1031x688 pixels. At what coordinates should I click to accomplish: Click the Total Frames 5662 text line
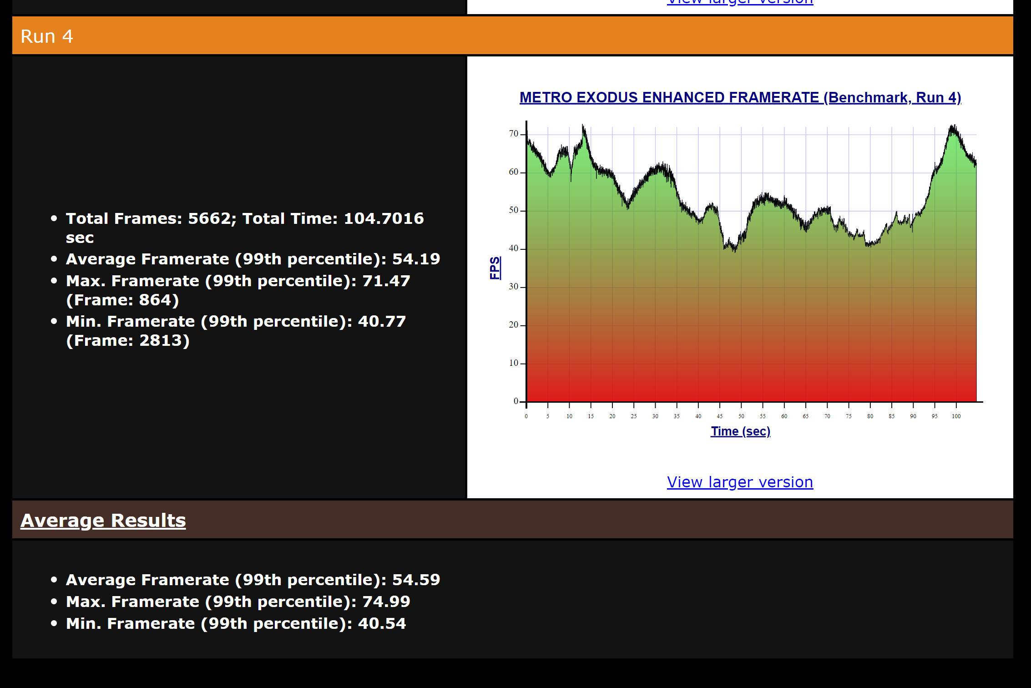point(245,218)
